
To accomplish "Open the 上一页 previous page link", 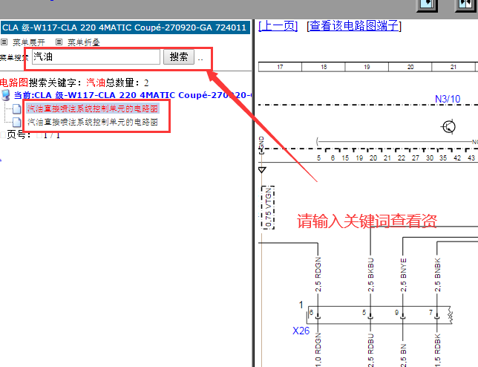I will click(278, 26).
